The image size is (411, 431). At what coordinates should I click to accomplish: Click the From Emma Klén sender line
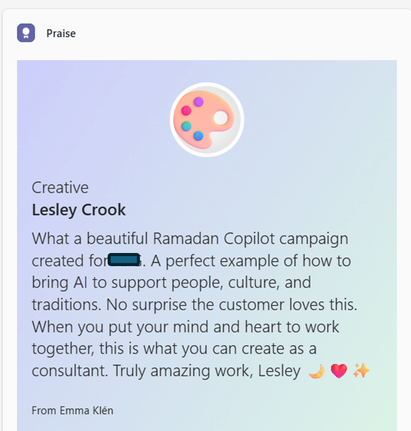click(x=72, y=410)
